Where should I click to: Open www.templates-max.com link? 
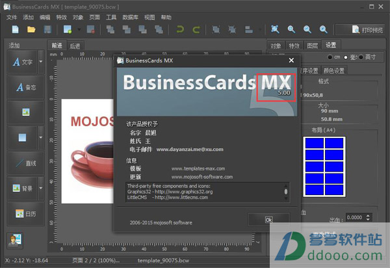pyautogui.click(x=198, y=168)
